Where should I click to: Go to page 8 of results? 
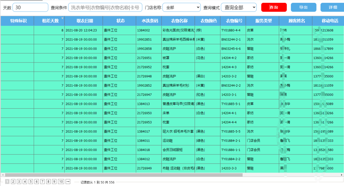click(x=48, y=182)
